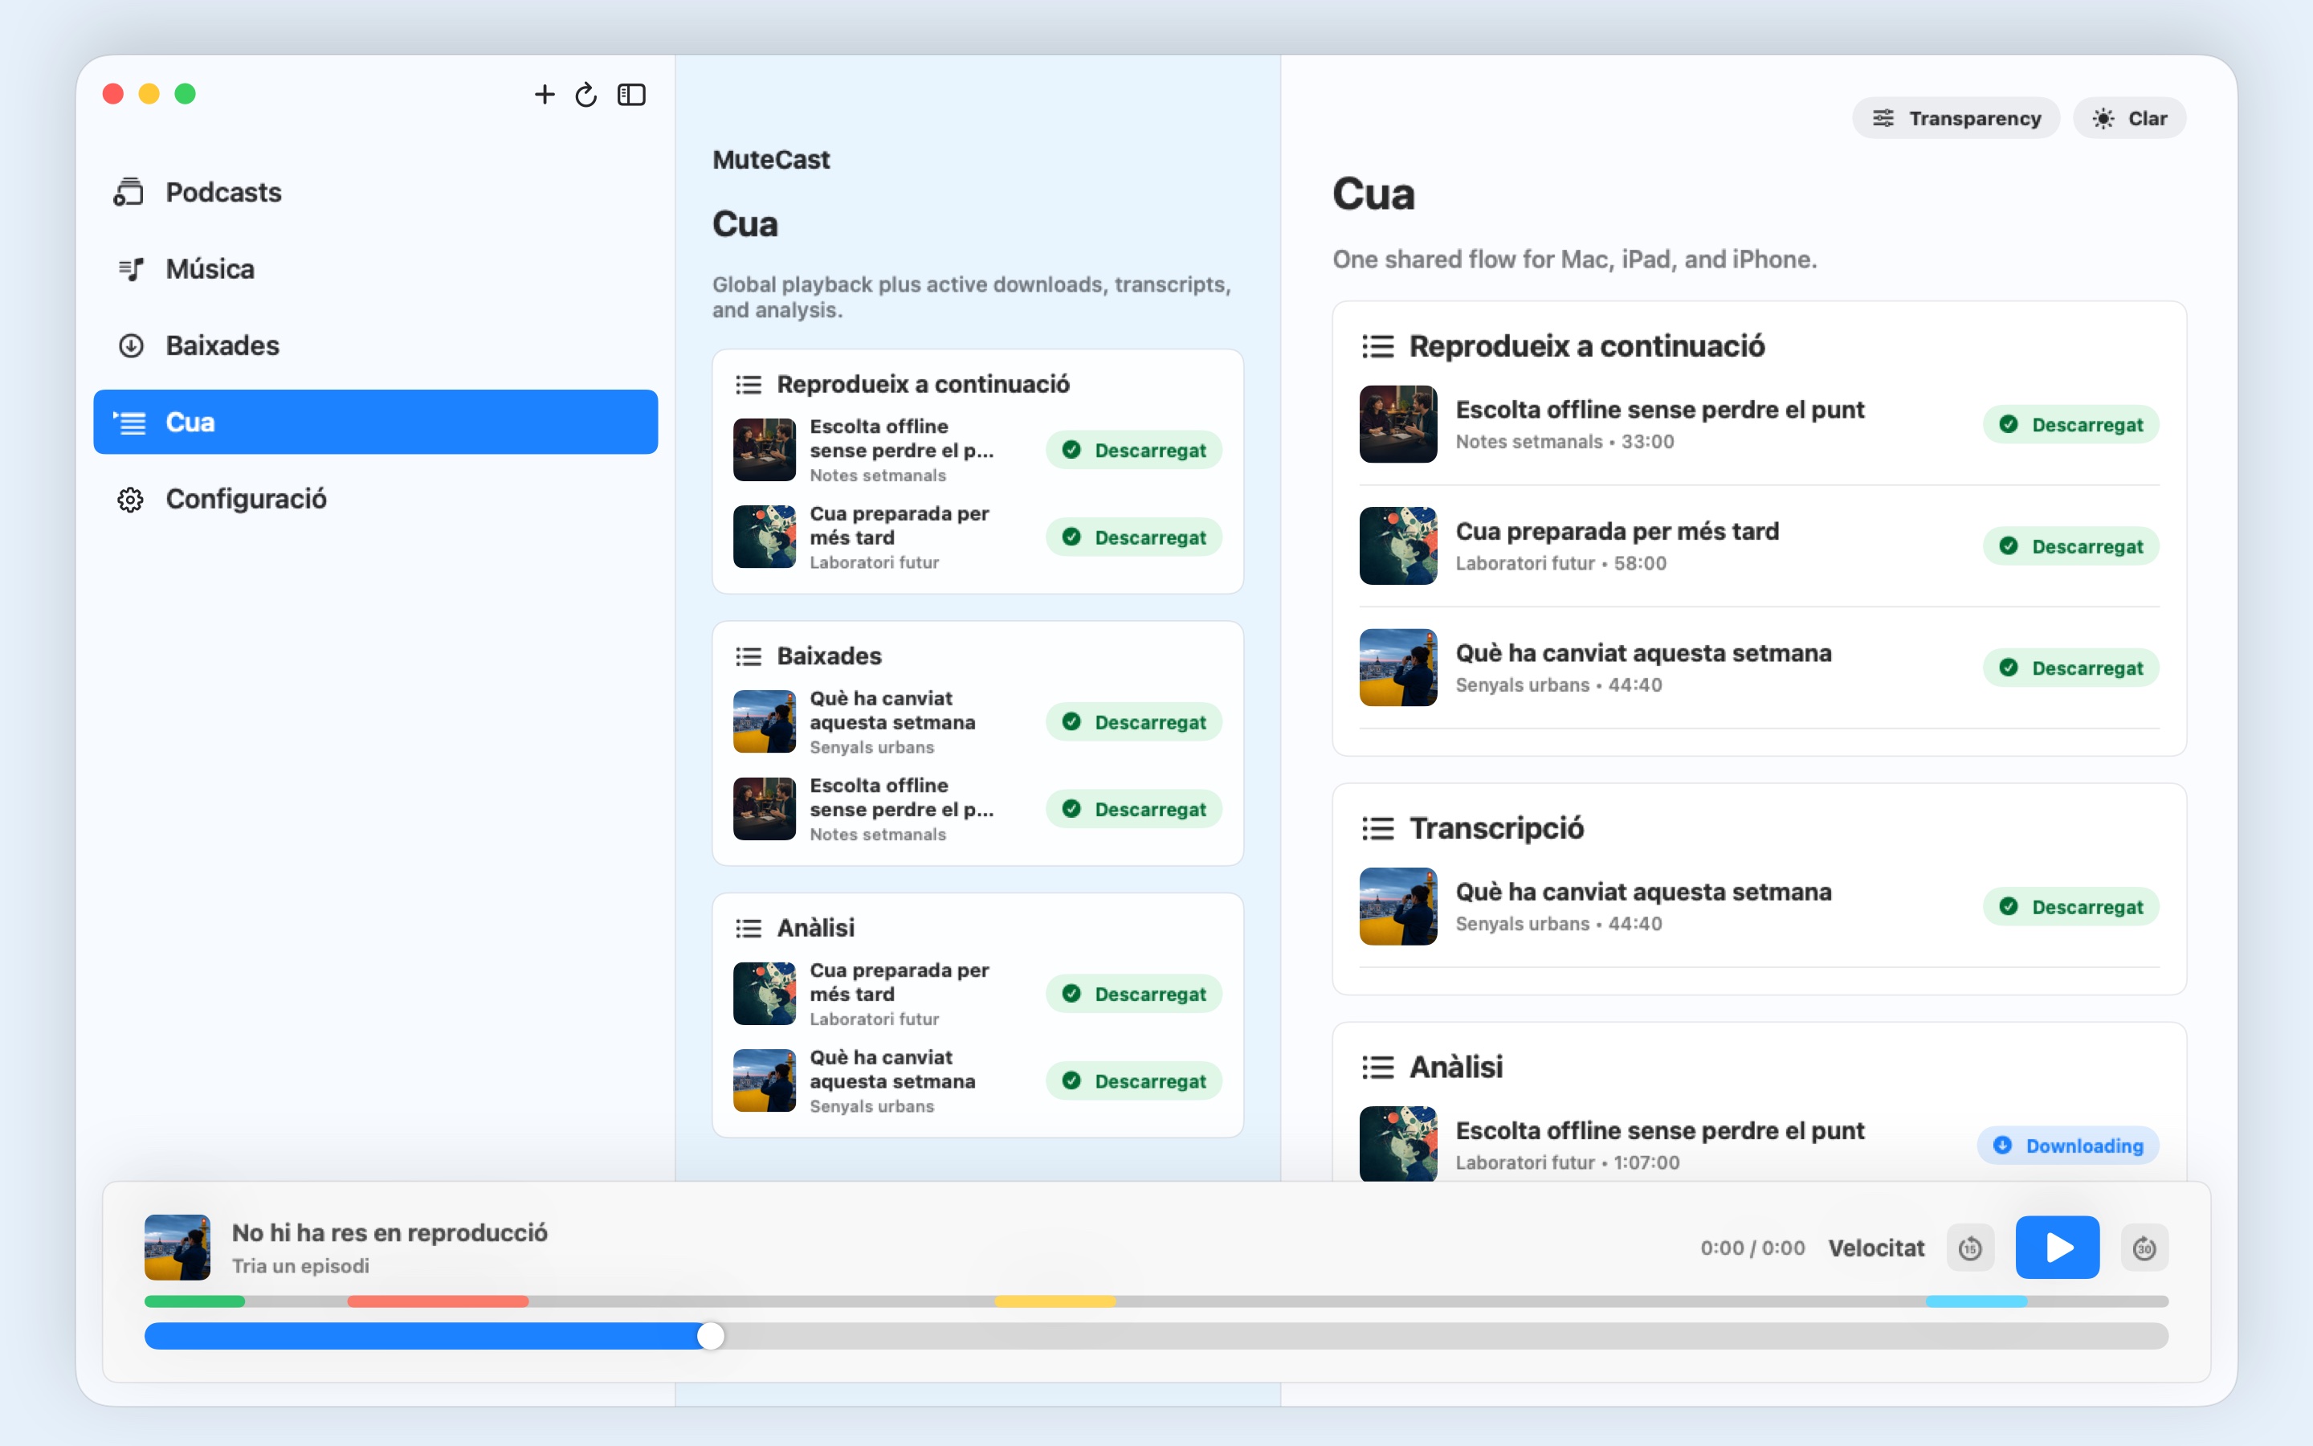
Task: Click the Descarregat badge for Laboratori futur 58:00
Action: [2070, 546]
